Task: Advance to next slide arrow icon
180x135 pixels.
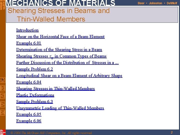Action: [3, 104]
